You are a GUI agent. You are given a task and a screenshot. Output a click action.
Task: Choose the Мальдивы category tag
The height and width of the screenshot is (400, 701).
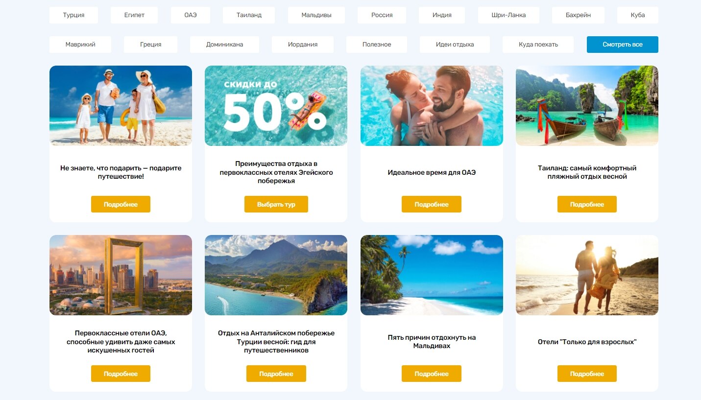click(316, 15)
